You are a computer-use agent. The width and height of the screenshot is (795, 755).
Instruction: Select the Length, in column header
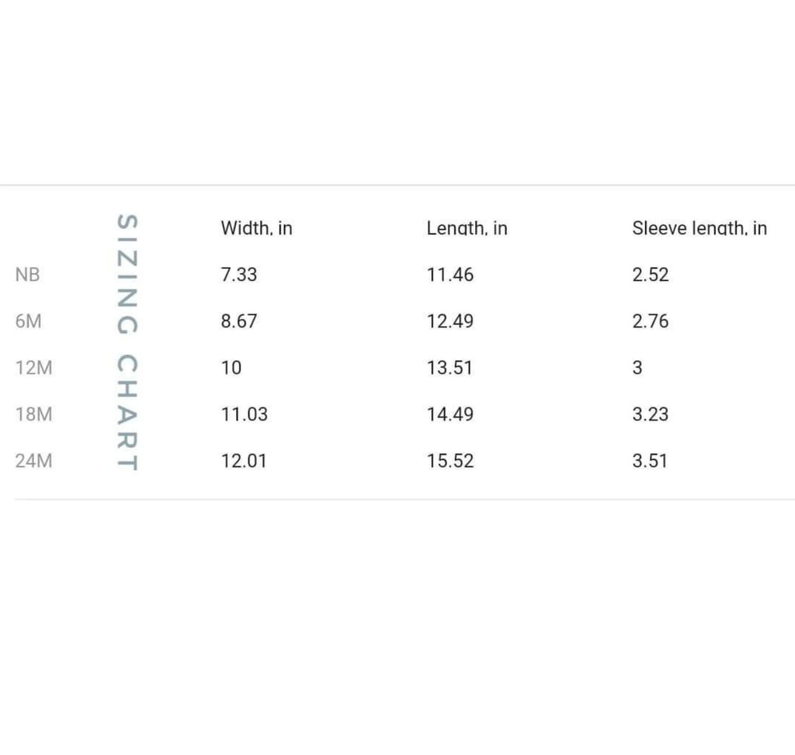467,228
